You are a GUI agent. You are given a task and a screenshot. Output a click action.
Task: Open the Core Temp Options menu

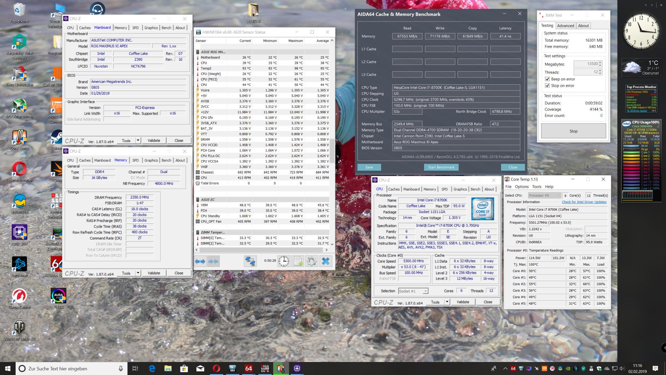pyautogui.click(x=522, y=187)
